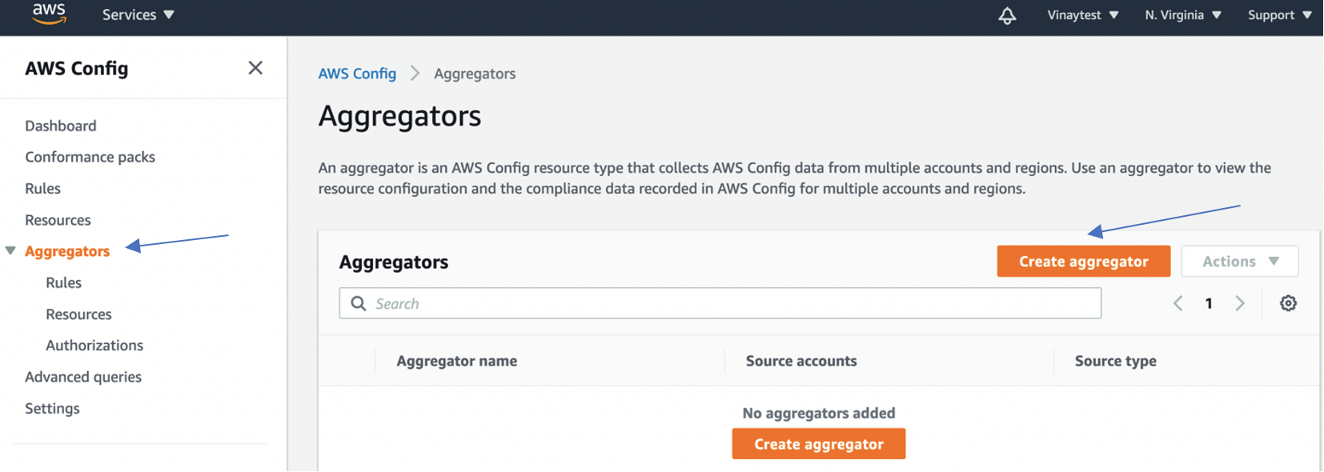Collapse the Aggregators tree triangle

[10, 251]
